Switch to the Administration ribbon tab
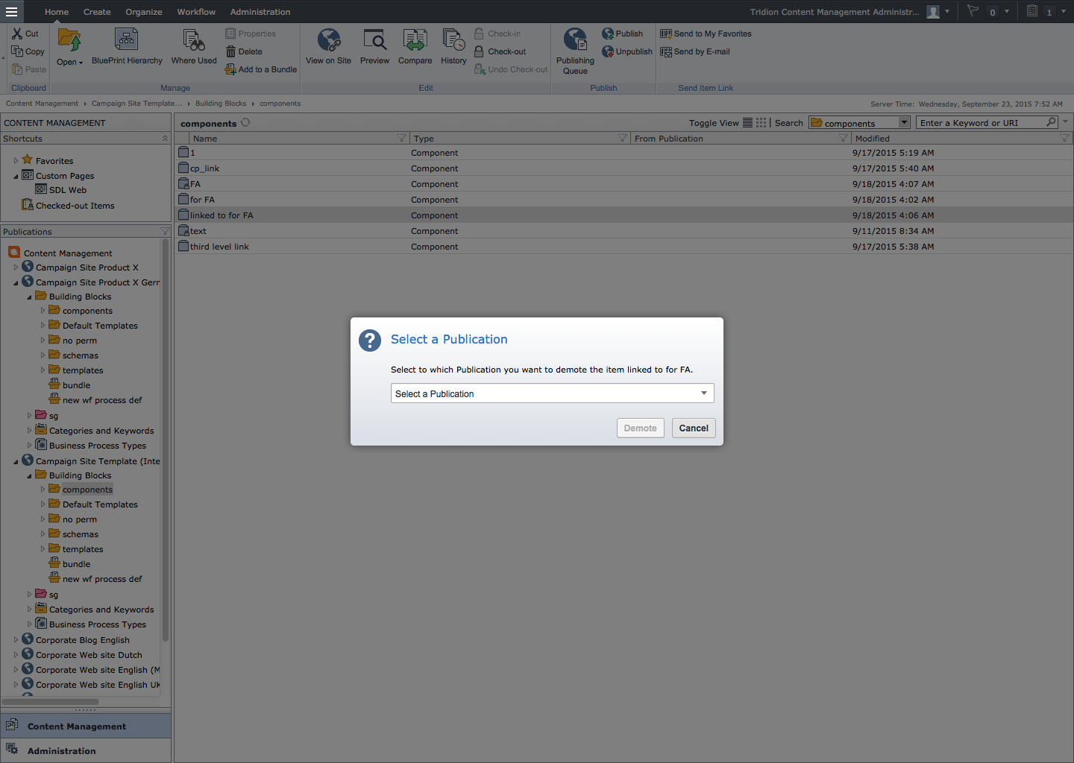The width and height of the screenshot is (1074, 763). 260,12
